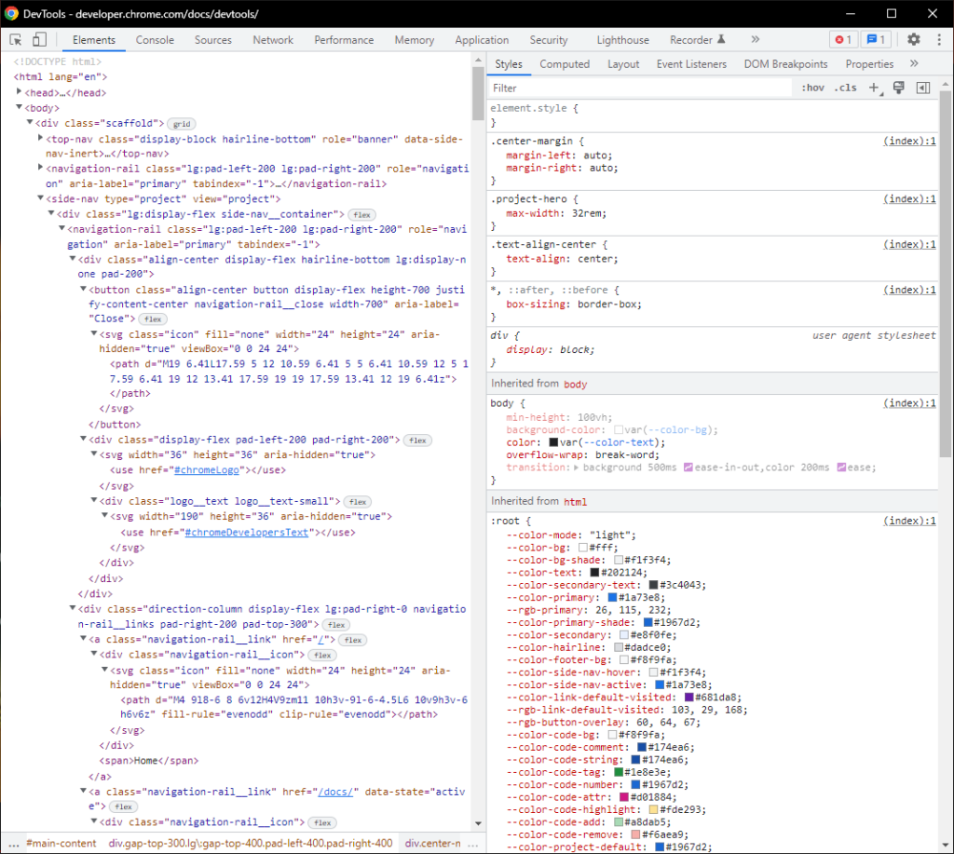Open the Sources panel
Image resolution: width=954 pixels, height=854 pixels.
(x=213, y=40)
